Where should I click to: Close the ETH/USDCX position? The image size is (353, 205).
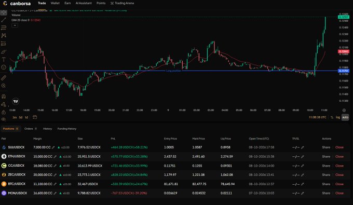pos(340,157)
